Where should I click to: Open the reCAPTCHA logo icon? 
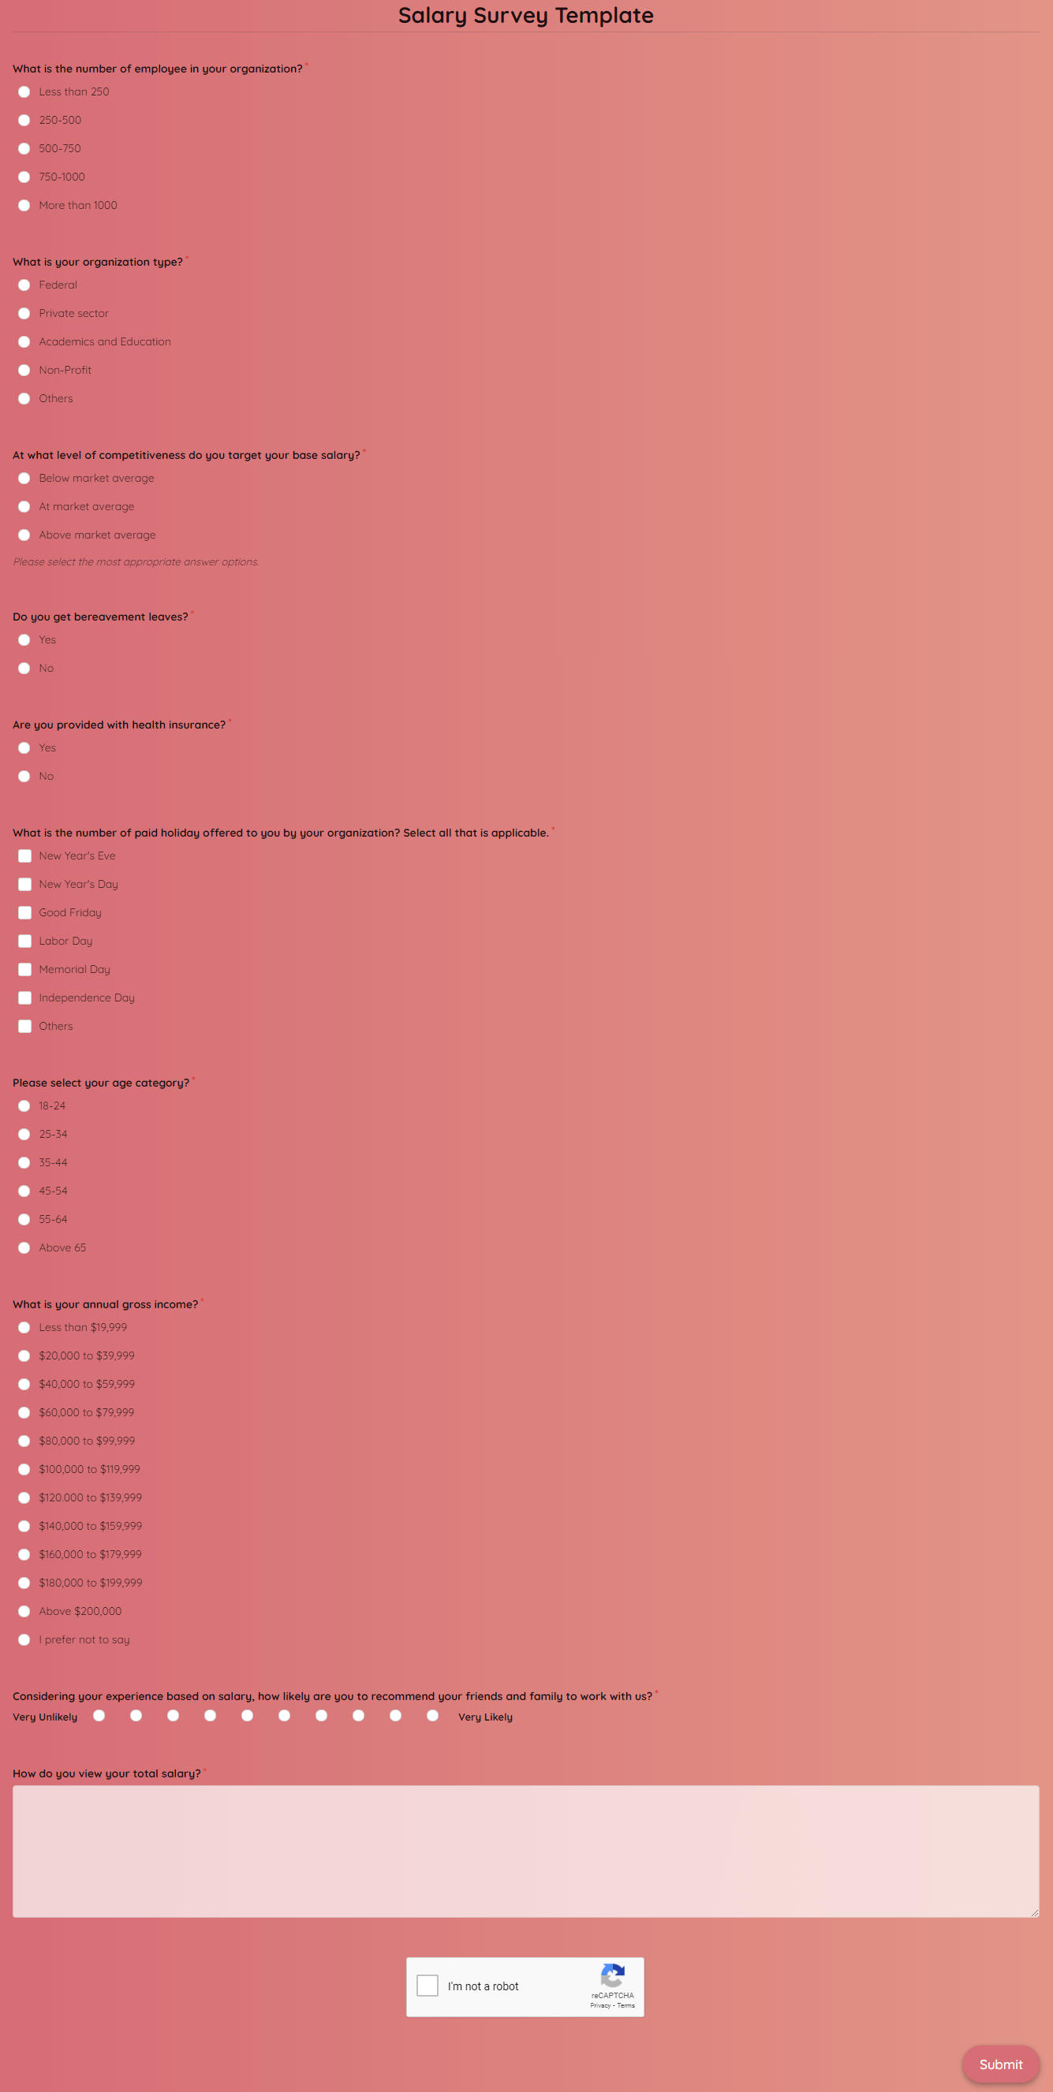(613, 1976)
